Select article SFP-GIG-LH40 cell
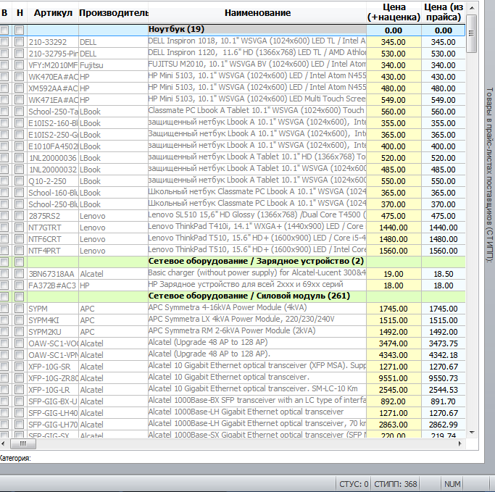This screenshot has height=492, width=495. (53, 413)
